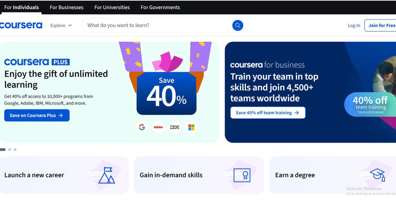
Task: Switch to the For Businesses tab
Action: point(66,7)
